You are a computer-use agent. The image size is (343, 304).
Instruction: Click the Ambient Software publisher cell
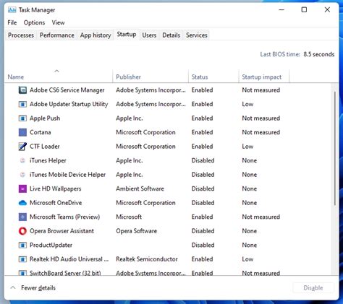coord(140,188)
